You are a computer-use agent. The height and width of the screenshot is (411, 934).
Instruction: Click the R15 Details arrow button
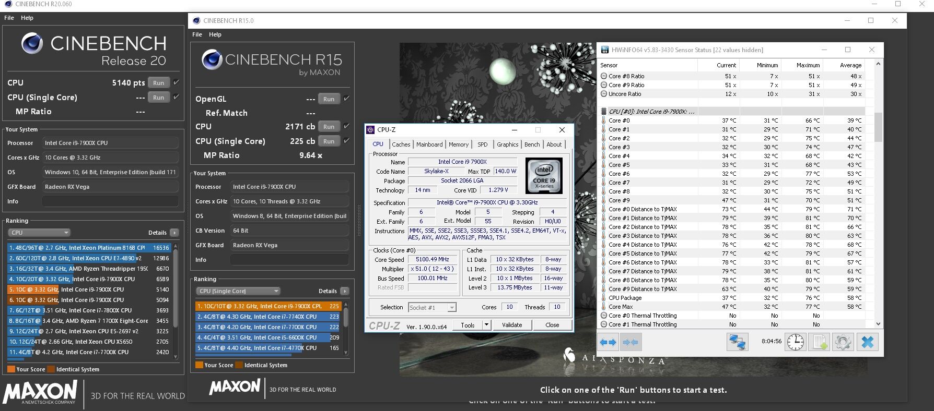coord(345,291)
